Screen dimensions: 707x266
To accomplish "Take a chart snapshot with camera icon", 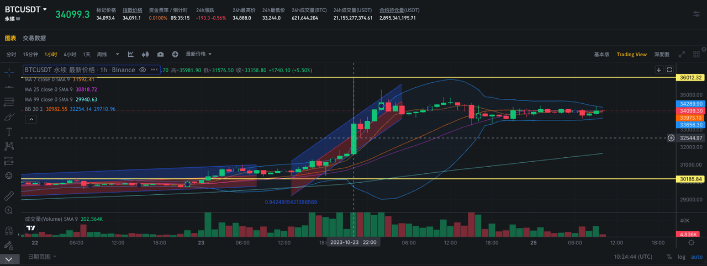I will click(x=160, y=54).
